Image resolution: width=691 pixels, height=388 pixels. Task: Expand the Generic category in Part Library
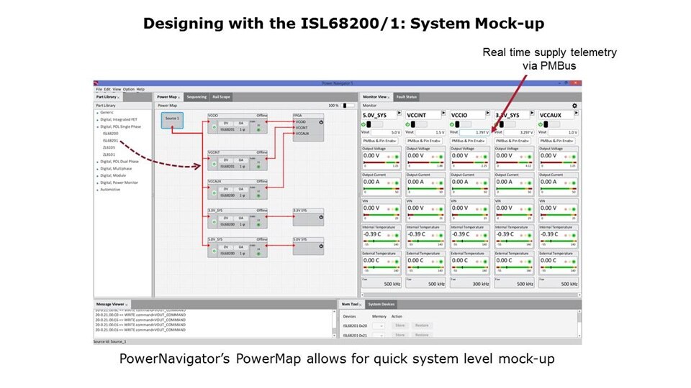tap(97, 113)
